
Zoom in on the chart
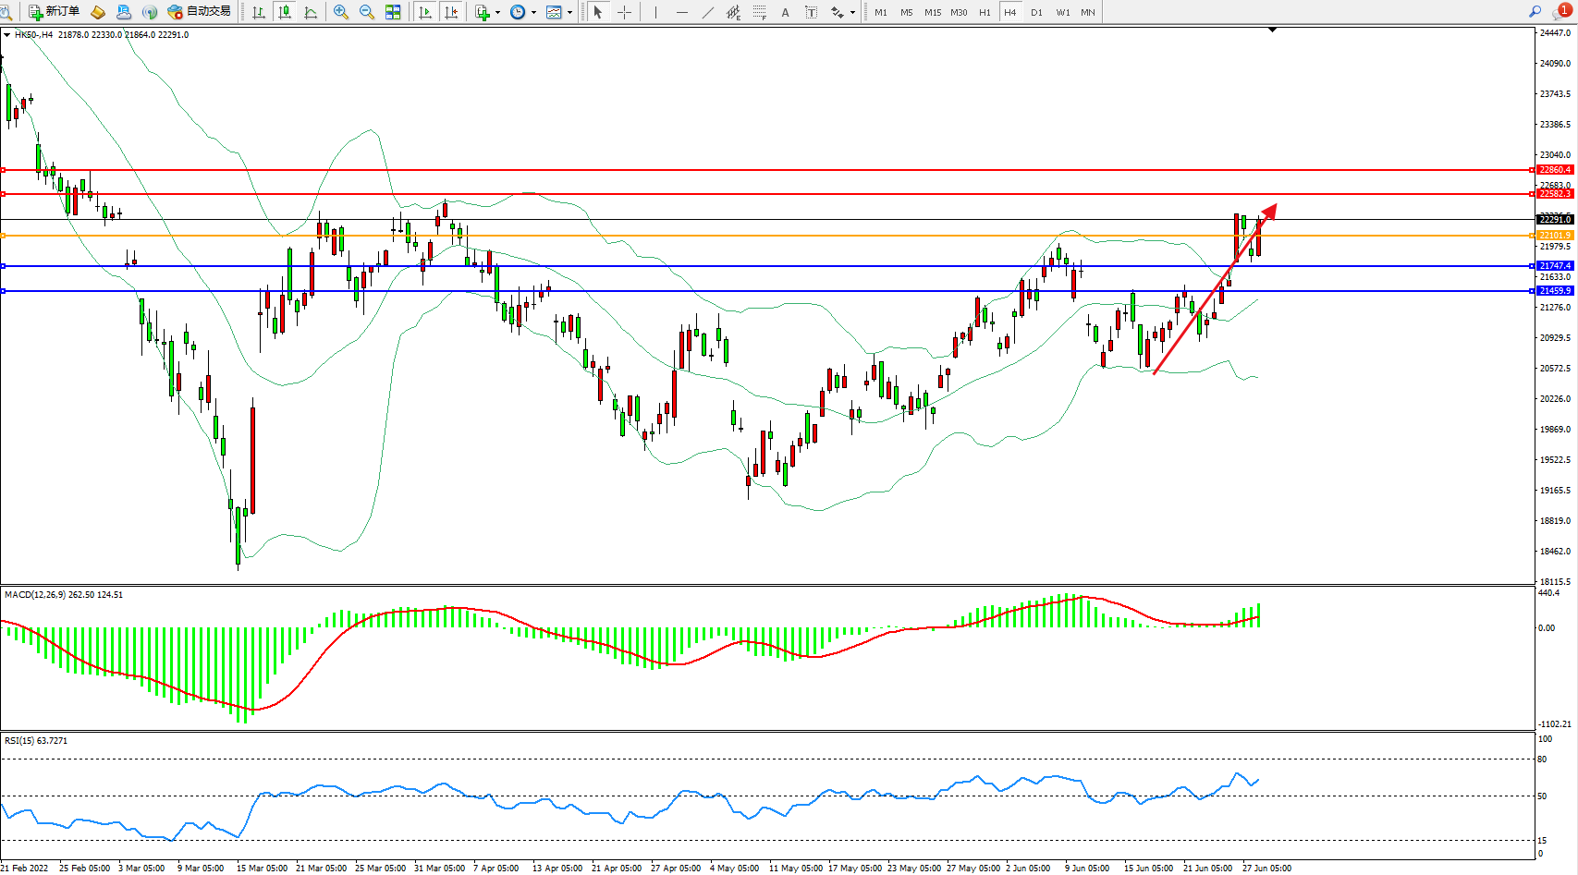pyautogui.click(x=341, y=12)
